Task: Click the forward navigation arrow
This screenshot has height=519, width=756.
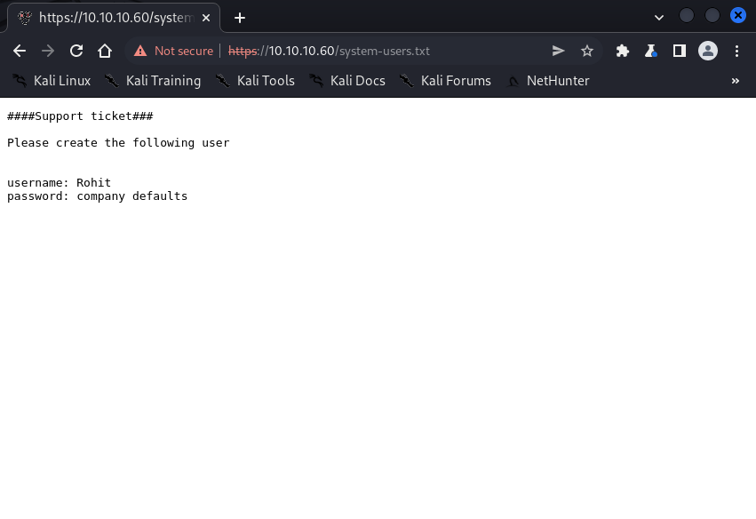Action: [x=48, y=51]
